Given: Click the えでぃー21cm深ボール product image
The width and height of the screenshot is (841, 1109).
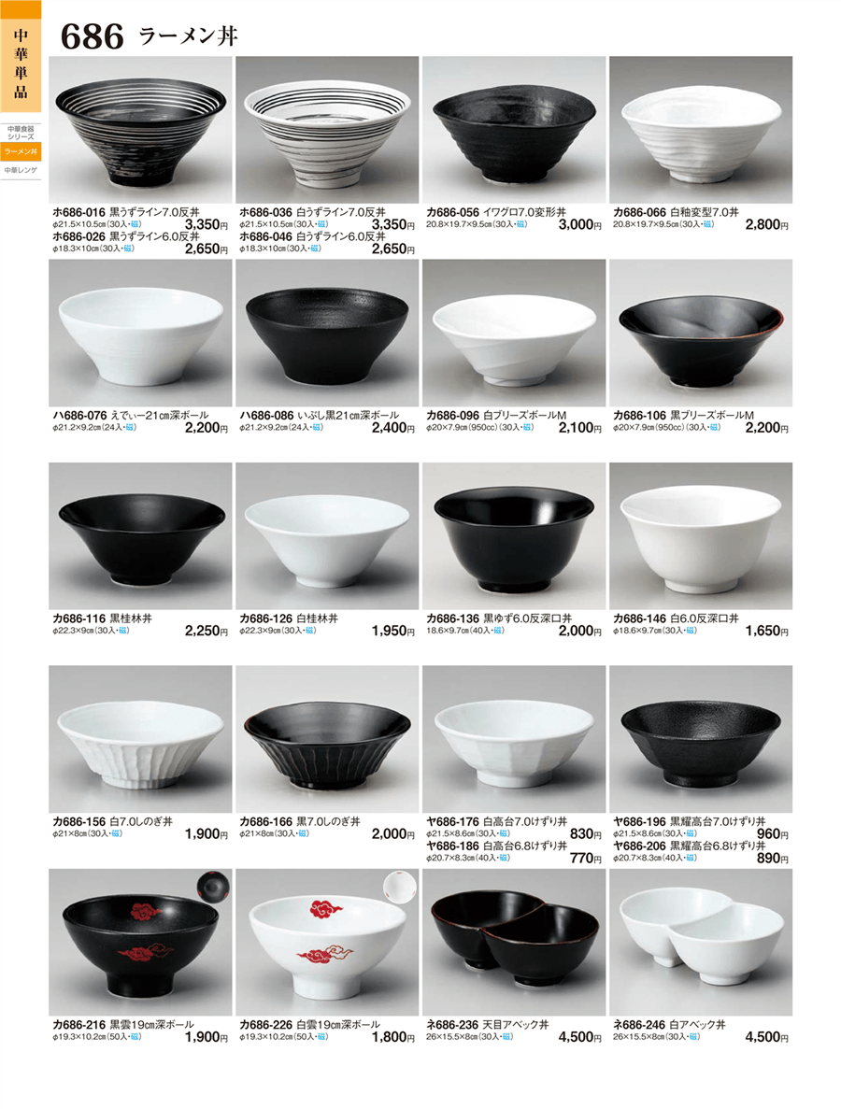Looking at the screenshot, I should [x=141, y=333].
